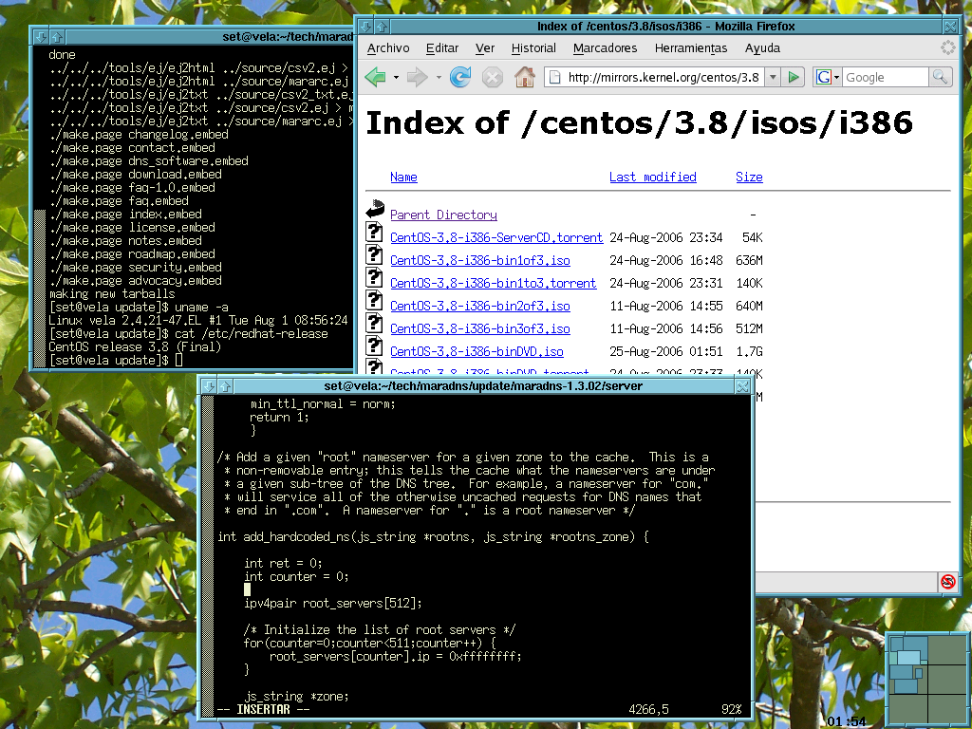The height and width of the screenshot is (729, 972).
Task: Click the maradns-1.3.02/server terminal title bar
Action: click(x=483, y=386)
